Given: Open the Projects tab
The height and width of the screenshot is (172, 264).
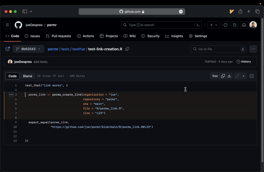Looking at the screenshot, I should [109, 36].
